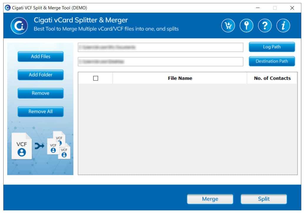Minimize the Cigati window

pos(258,8)
